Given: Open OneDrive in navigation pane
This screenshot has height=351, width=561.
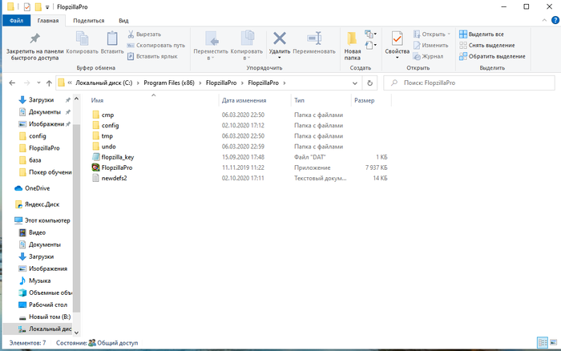Looking at the screenshot, I should pos(32,188).
